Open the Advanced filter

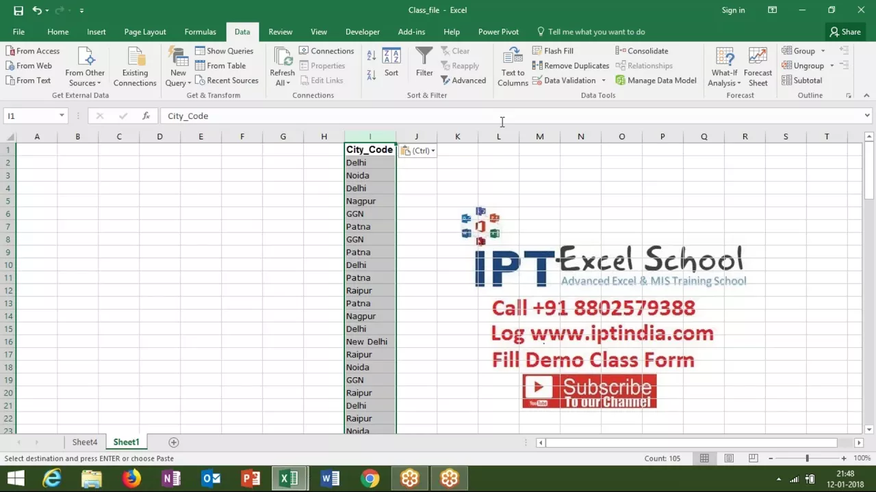point(463,80)
